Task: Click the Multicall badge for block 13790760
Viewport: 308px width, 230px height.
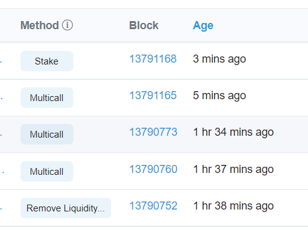Action: [x=47, y=172]
